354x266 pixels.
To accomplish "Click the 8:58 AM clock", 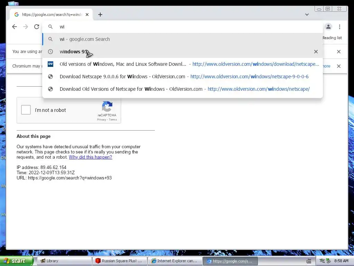I will [341, 261].
